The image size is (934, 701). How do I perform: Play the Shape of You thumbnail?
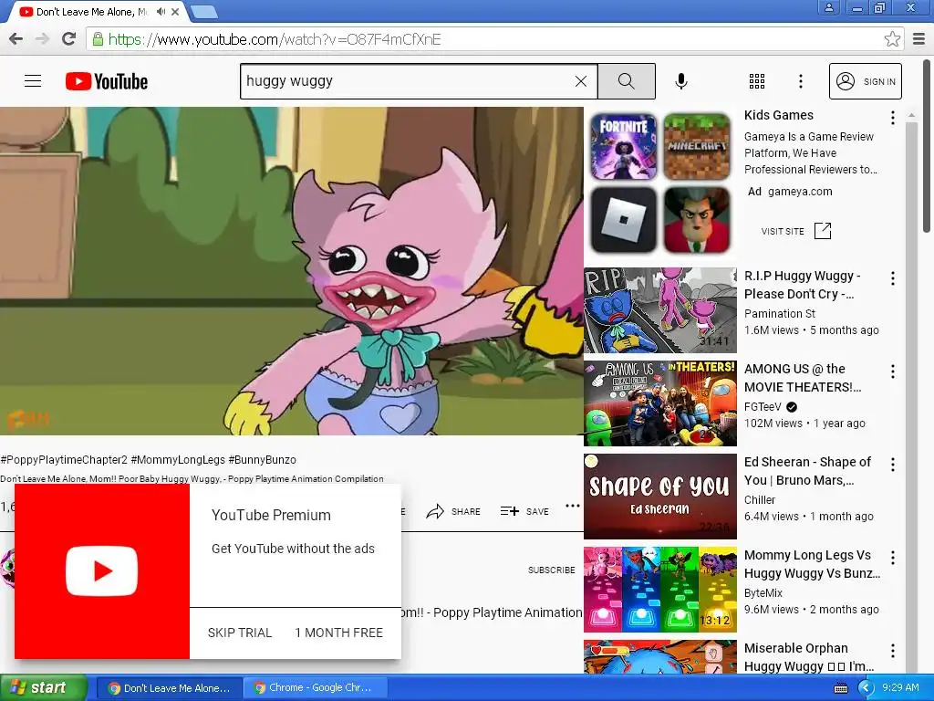(660, 497)
